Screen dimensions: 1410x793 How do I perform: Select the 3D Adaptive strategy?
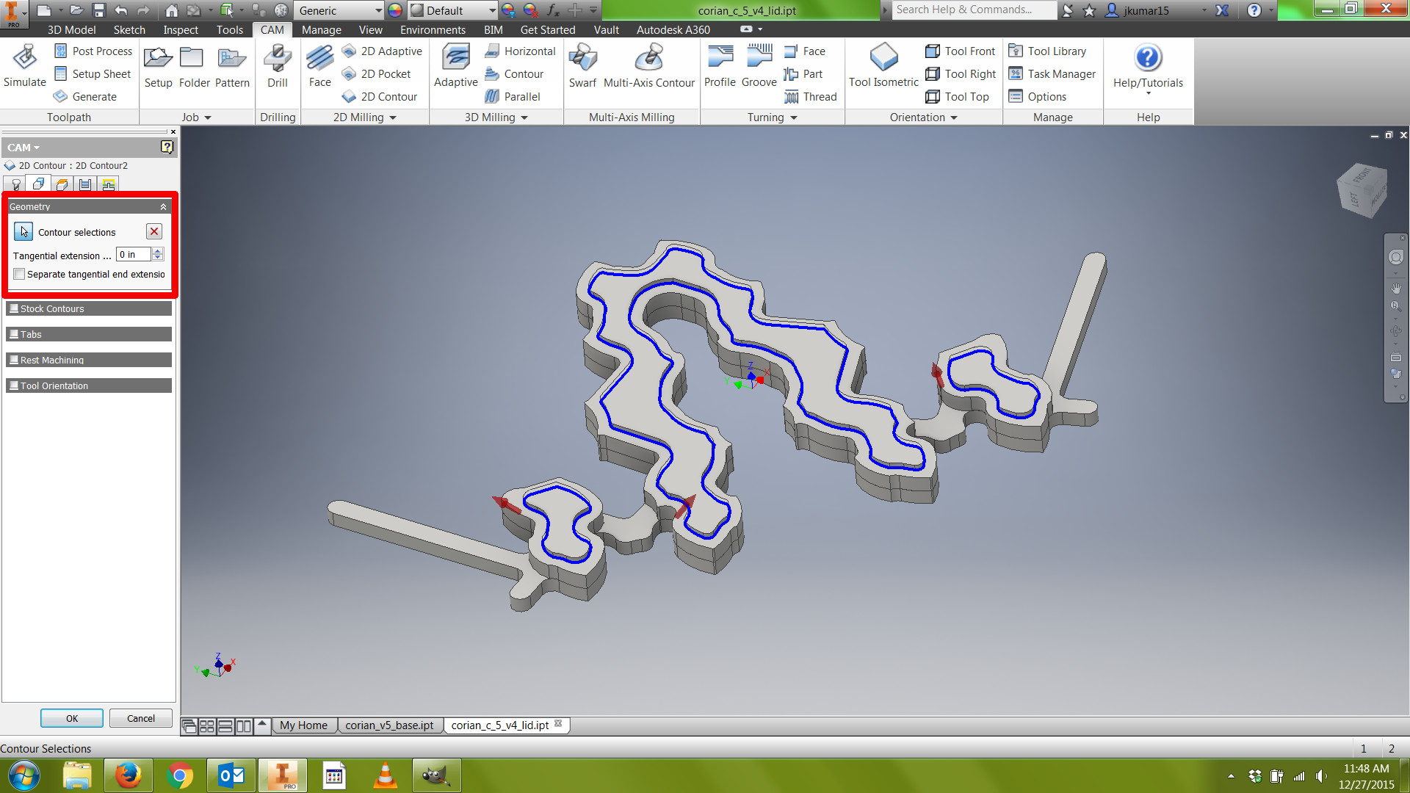(455, 66)
